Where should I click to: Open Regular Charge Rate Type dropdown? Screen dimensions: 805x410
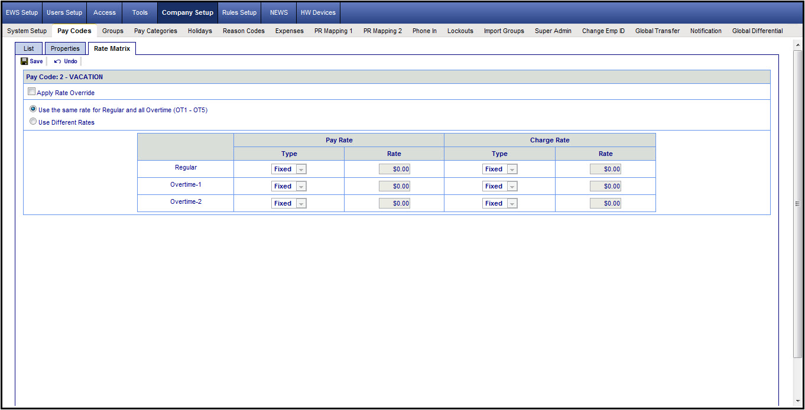[x=512, y=169]
